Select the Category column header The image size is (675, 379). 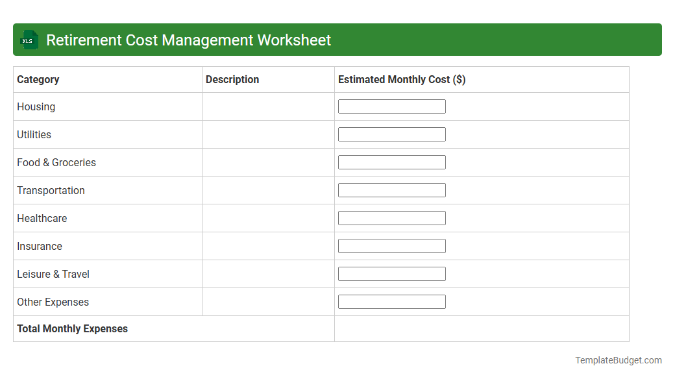[x=38, y=79]
